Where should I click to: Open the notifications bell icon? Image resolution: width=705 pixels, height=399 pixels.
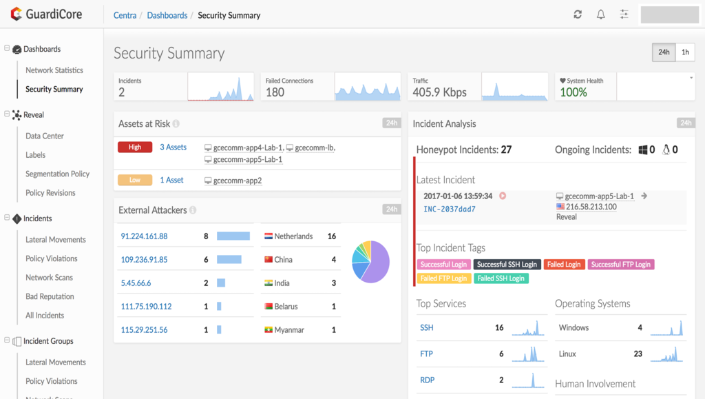[x=600, y=14]
